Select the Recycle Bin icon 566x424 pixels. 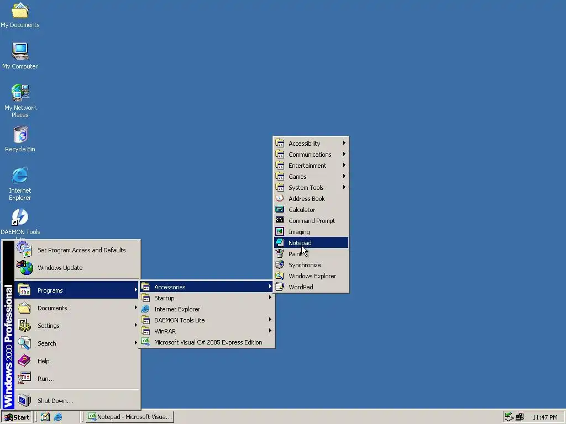coord(20,135)
